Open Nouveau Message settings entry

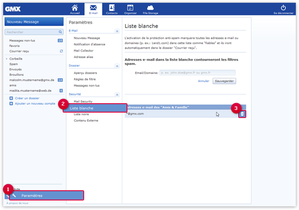[87, 38]
